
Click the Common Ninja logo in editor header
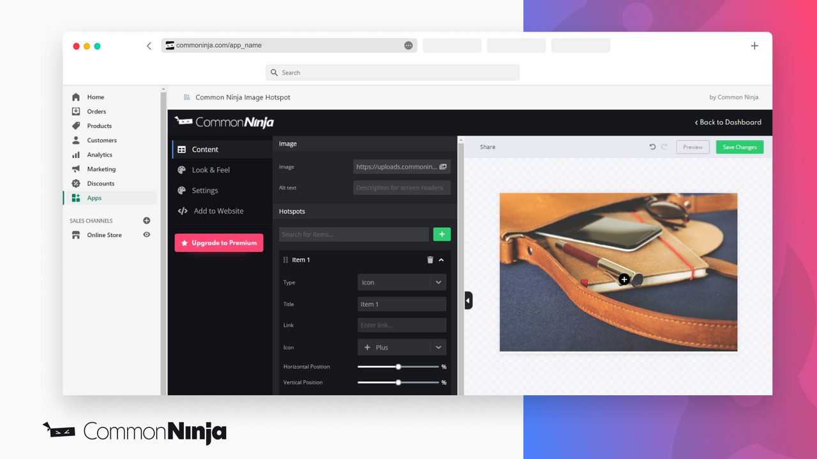(x=224, y=122)
